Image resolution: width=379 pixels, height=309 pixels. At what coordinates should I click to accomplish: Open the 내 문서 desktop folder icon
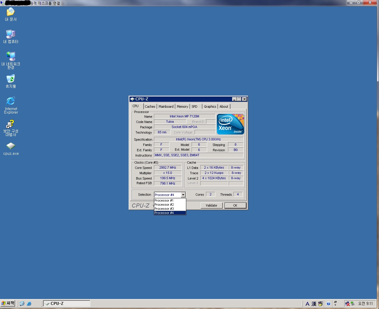(x=11, y=14)
